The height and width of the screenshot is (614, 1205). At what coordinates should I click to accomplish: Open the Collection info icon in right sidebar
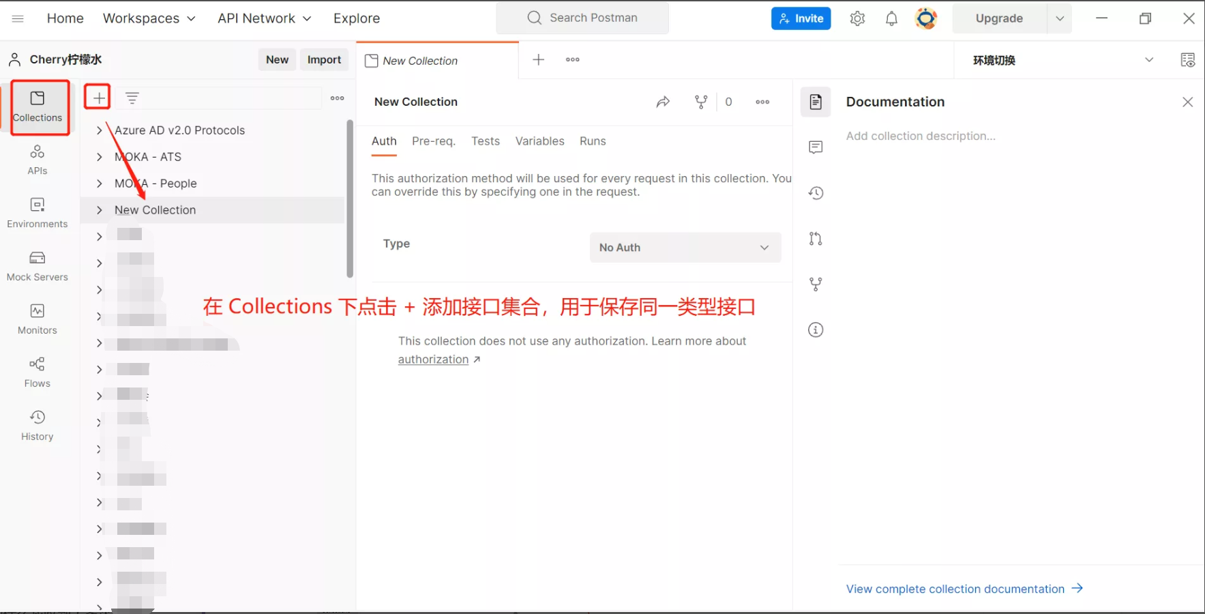(816, 330)
